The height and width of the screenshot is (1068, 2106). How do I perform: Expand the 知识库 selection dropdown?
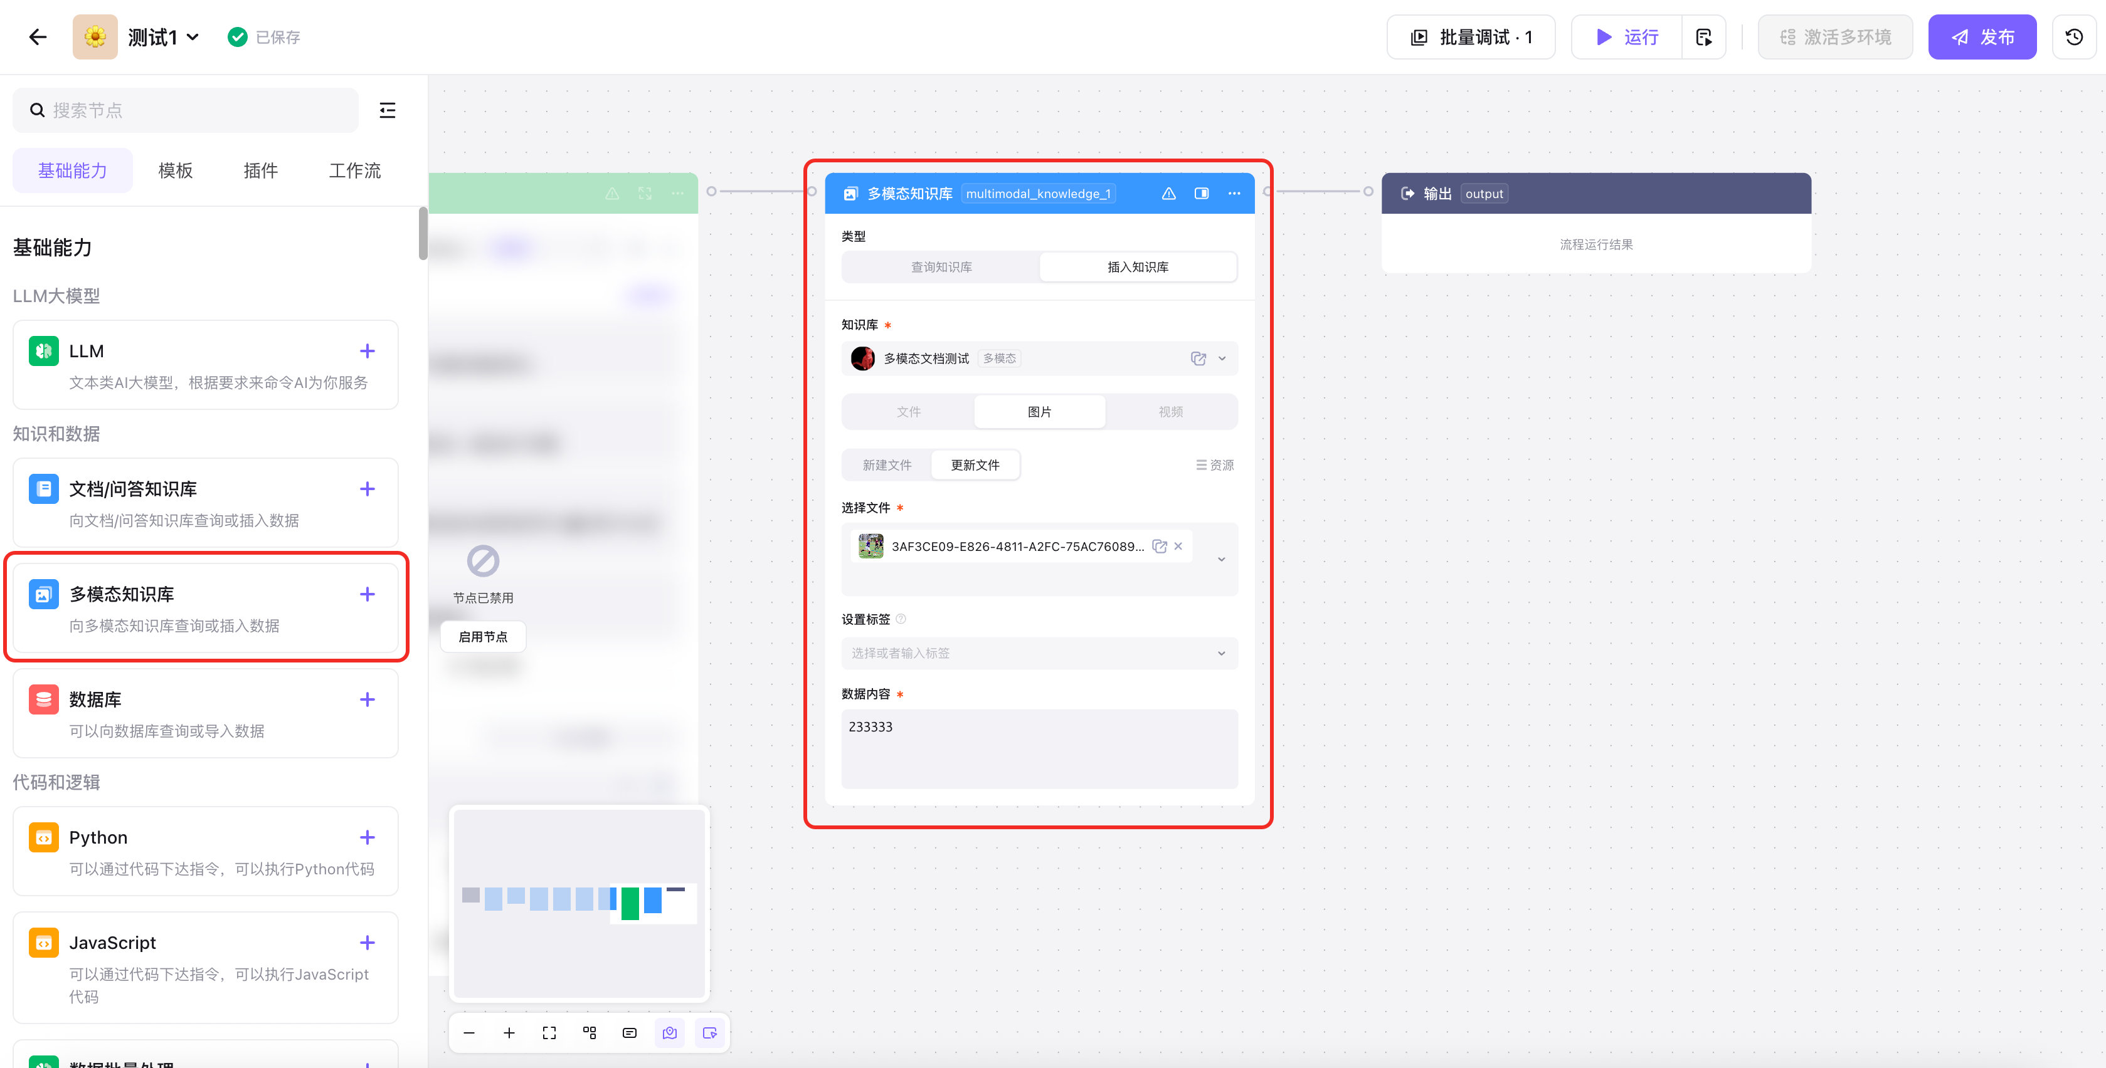coord(1222,359)
